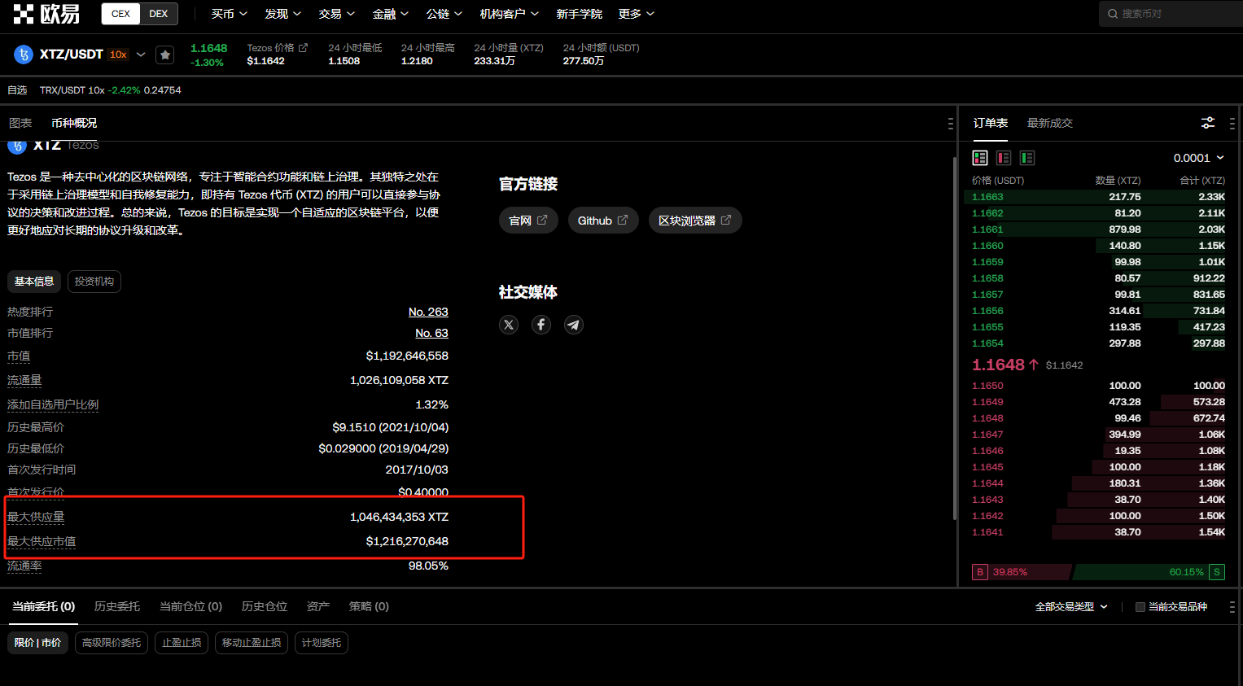Click the B buy ratio badge
This screenshot has width=1243, height=686.
pyautogui.click(x=980, y=572)
